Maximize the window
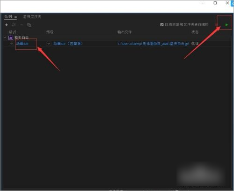This screenshot has width=234, height=191. tap(215, 3)
